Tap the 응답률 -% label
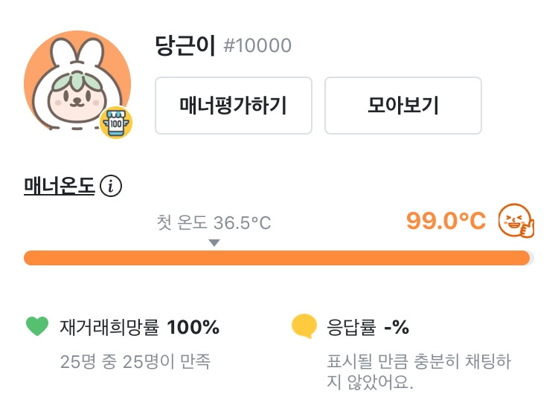This screenshot has height=420, width=558. click(368, 327)
